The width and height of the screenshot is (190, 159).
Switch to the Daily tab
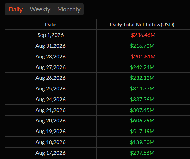16,9
